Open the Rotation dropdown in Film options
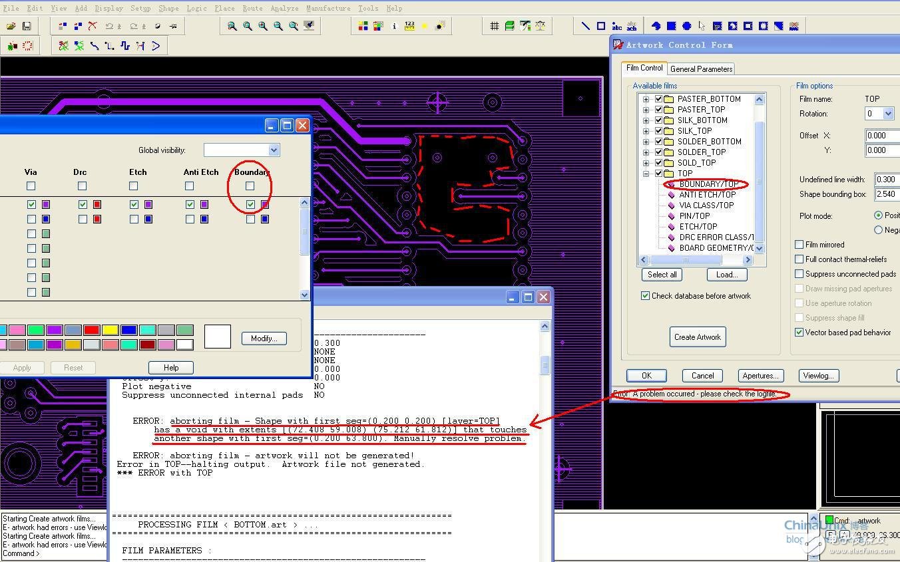Screen dimensions: 900x562 (x=888, y=114)
